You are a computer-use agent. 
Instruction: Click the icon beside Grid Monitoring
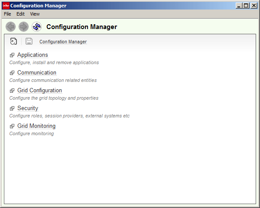click(x=12, y=127)
